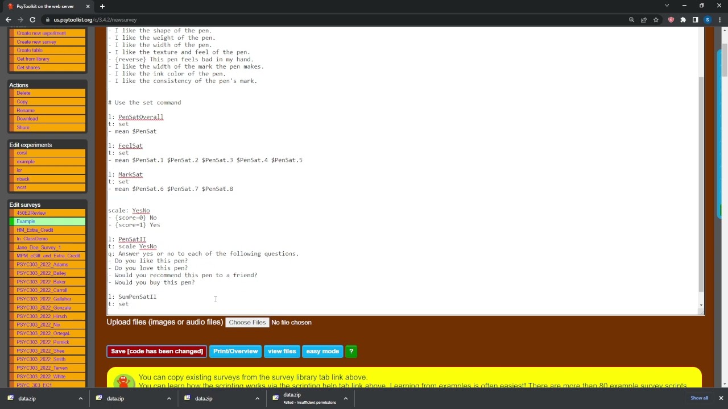
Task: Click Save [code has been changed] button
Action: click(x=156, y=351)
